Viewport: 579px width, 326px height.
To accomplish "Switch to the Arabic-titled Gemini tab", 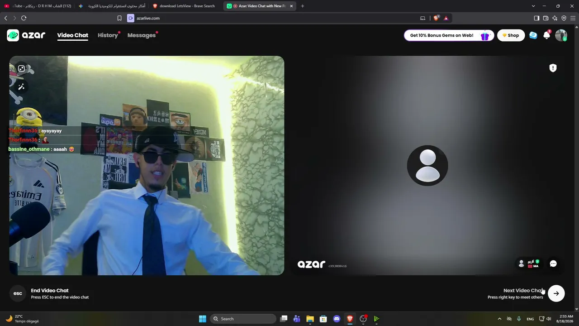I will [113, 6].
